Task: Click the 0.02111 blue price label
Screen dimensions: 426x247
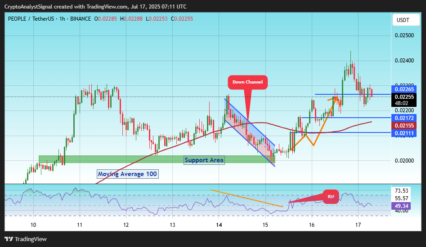Action: pos(404,133)
